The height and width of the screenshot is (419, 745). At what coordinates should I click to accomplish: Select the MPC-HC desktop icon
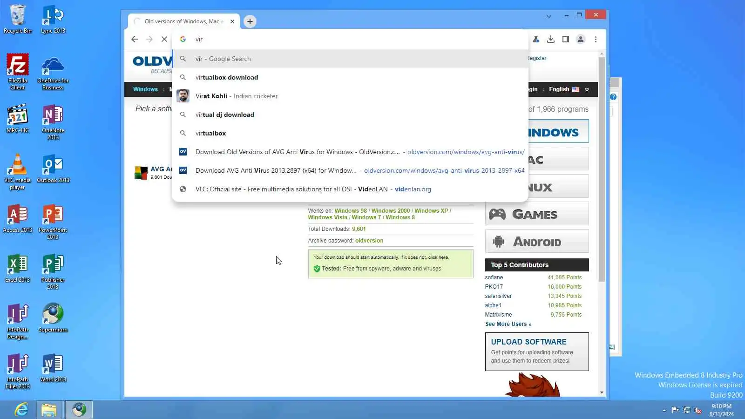coord(18,119)
